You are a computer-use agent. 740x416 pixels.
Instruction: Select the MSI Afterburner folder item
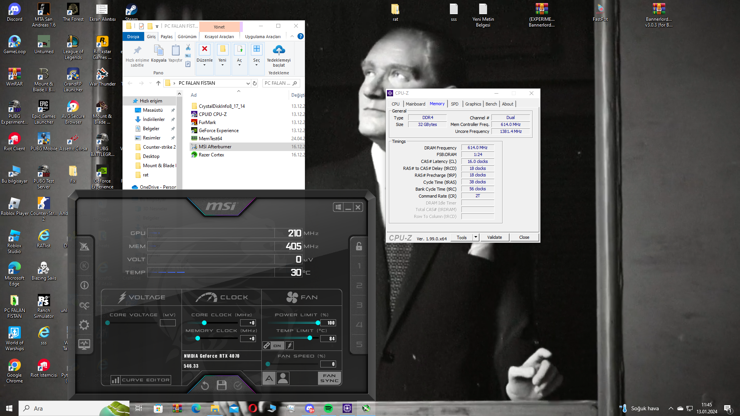point(215,147)
